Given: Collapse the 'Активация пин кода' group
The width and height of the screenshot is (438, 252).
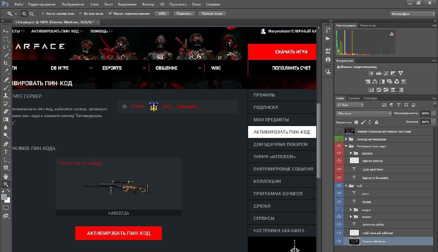Looking at the screenshot, I should 346,146.
